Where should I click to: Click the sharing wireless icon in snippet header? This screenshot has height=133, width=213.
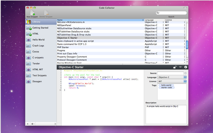pyautogui.click(x=180, y=67)
